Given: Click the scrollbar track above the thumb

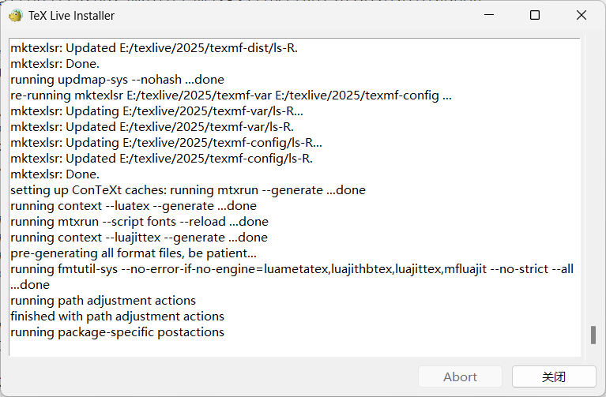Looking at the screenshot, I should tap(593, 182).
